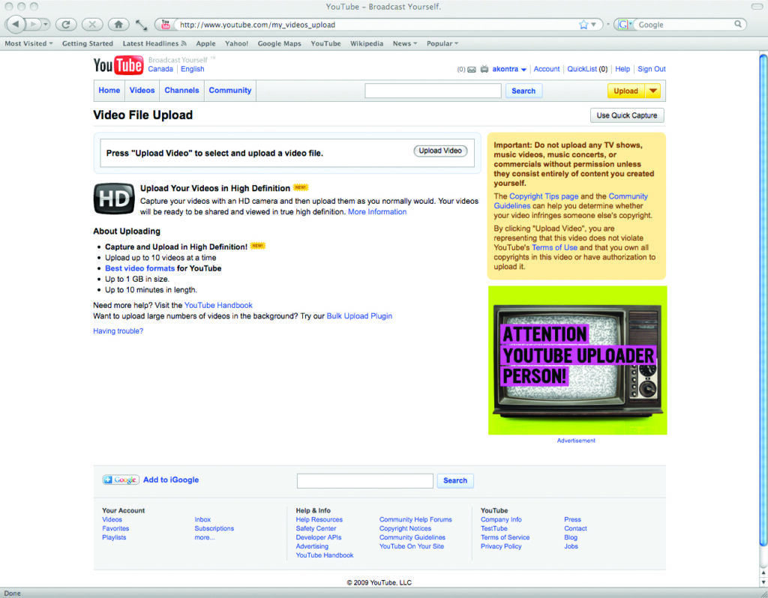This screenshot has height=598, width=768.
Task: Click the browser forward arrow
Action: pos(33,24)
